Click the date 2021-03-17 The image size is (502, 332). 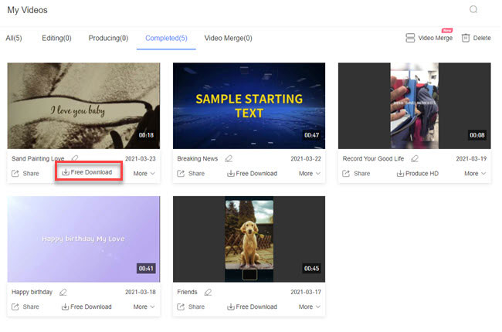click(306, 292)
